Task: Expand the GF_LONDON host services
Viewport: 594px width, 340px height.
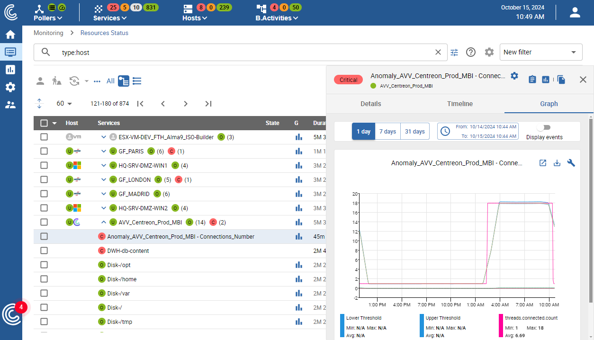Action: point(104,179)
